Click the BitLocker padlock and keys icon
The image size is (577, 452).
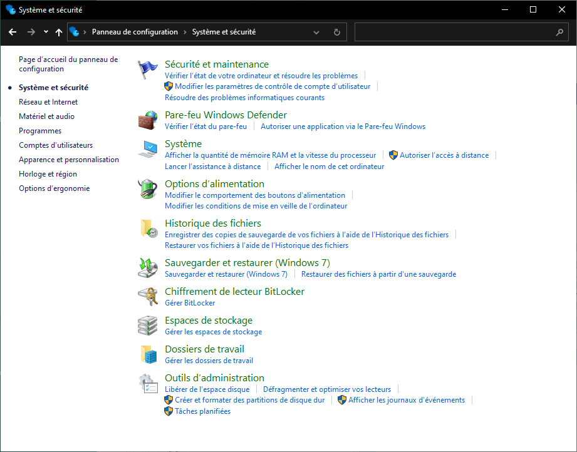coord(148,297)
